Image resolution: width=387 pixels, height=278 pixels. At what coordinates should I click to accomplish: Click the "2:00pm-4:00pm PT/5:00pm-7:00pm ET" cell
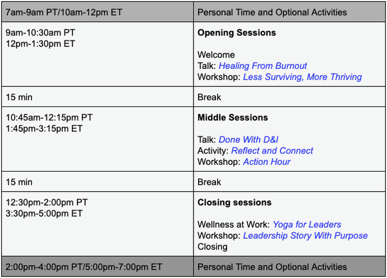(x=84, y=267)
